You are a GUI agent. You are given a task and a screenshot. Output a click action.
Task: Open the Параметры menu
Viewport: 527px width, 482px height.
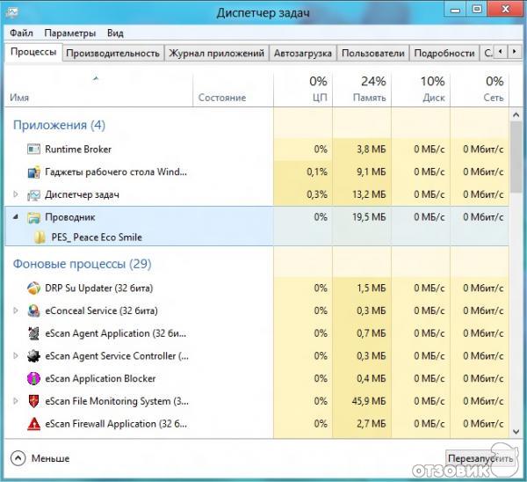[x=70, y=33]
